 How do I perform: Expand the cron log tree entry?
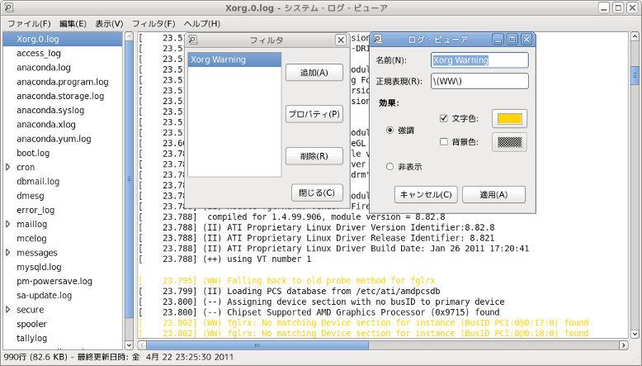click(x=8, y=167)
